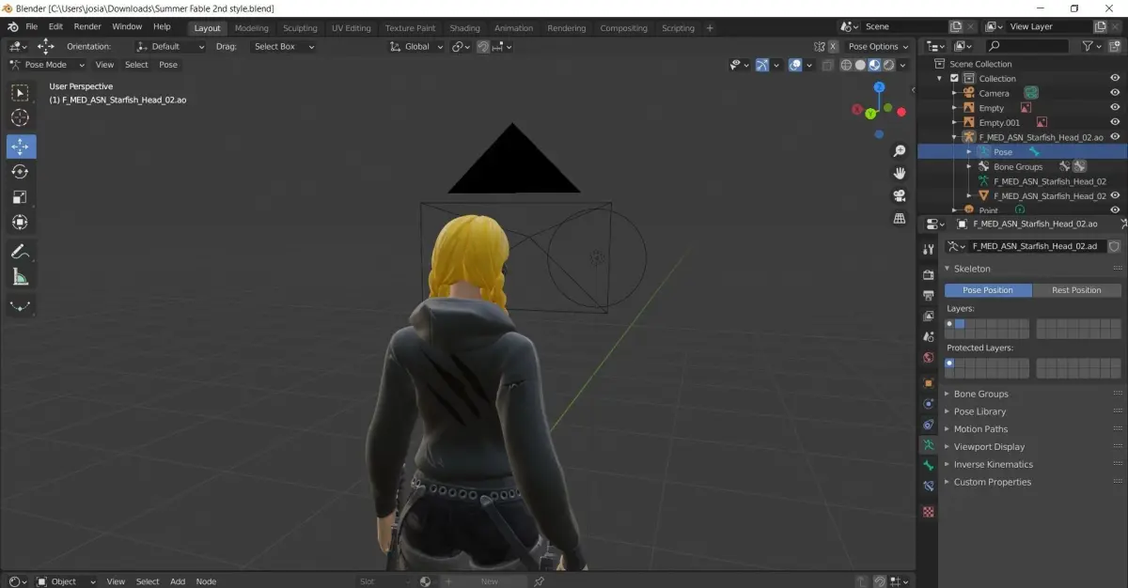Expand the Inverse Kinematics panel
This screenshot has width=1128, height=588.
click(x=993, y=464)
